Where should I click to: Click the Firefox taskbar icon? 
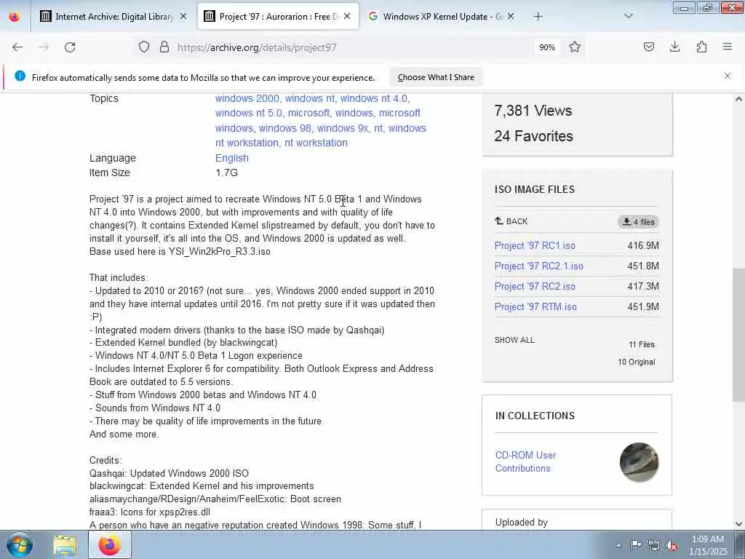[x=110, y=544]
